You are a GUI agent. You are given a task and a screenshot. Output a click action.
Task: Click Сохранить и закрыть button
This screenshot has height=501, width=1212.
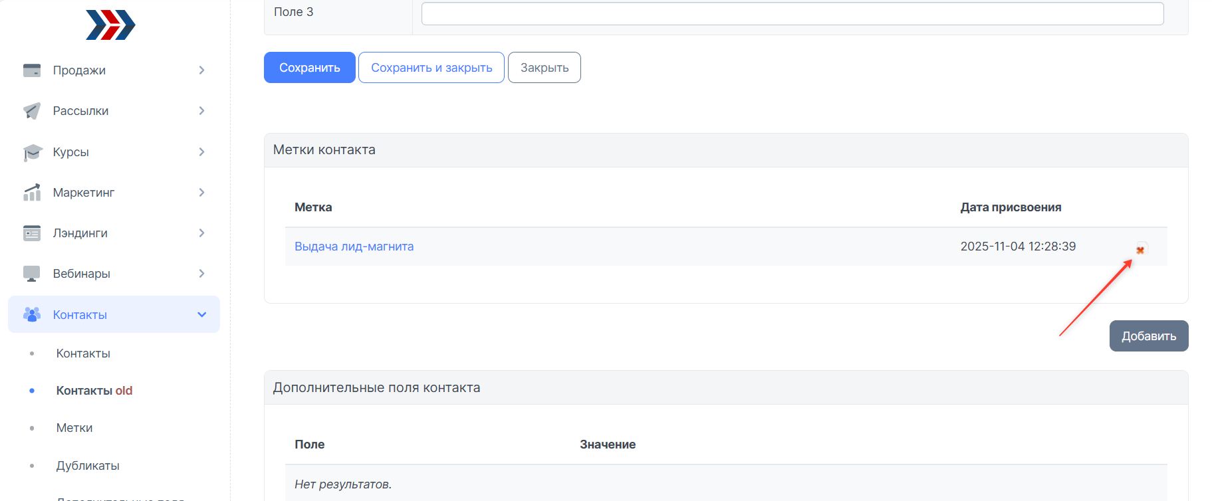[431, 68]
